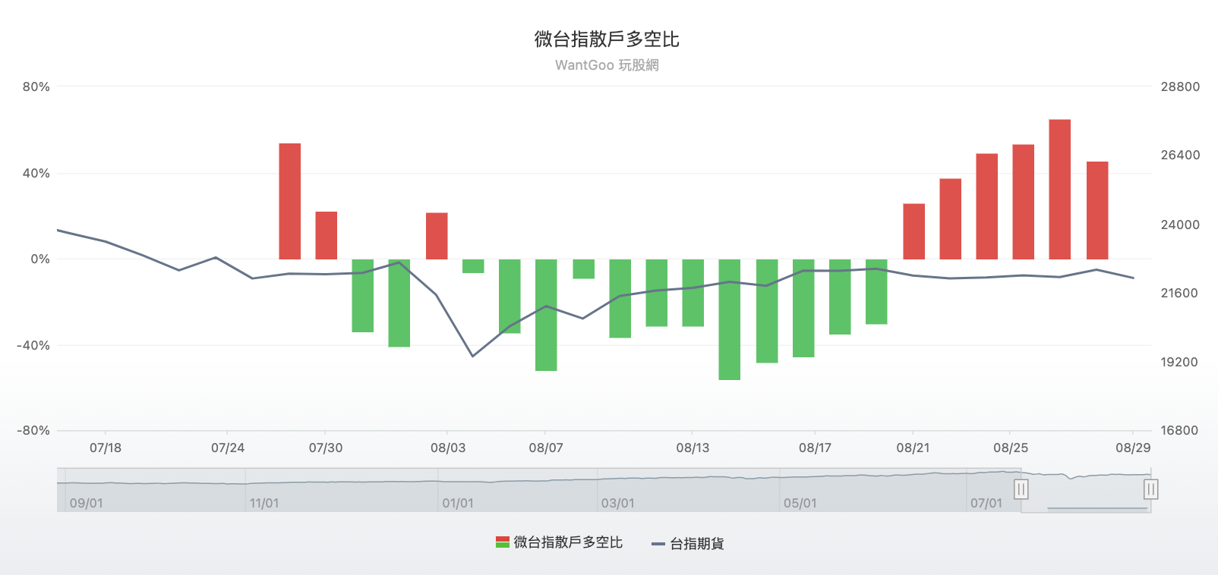1218x575 pixels.
Task: Click the chart title 微台指散戶多空比
Action: point(607,39)
